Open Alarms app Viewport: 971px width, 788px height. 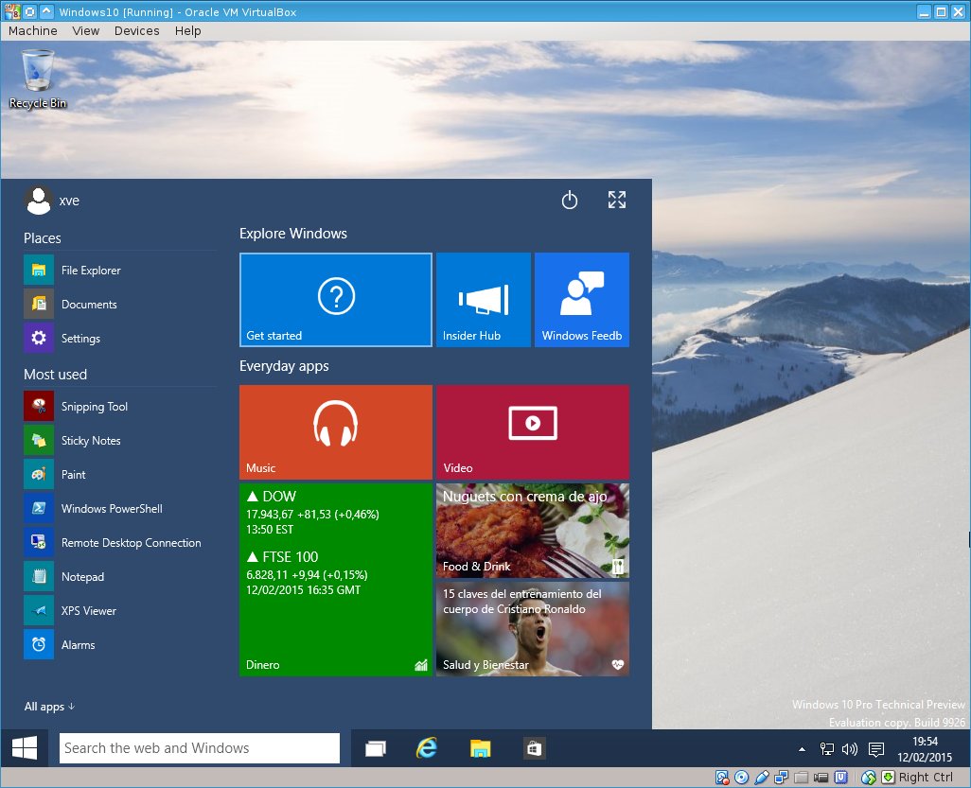(x=120, y=645)
